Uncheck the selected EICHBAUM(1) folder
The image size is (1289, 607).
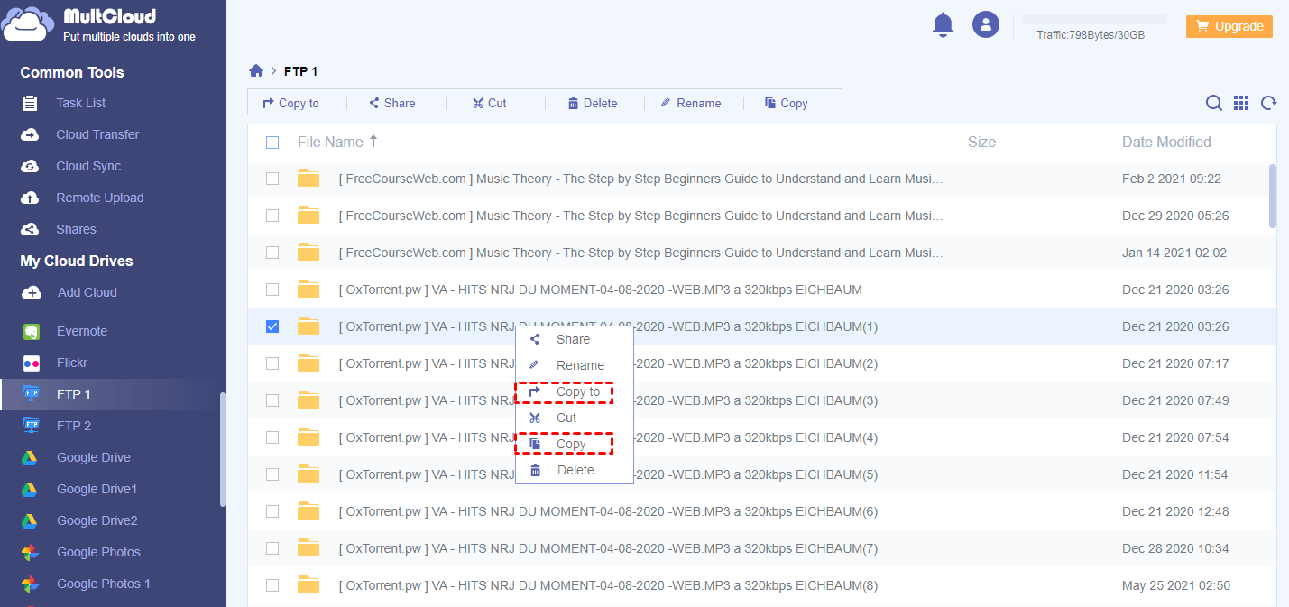(272, 326)
